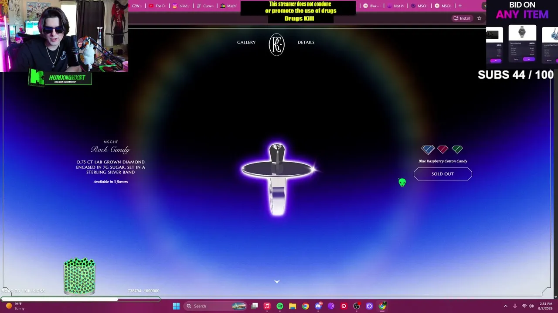Select the green diamond flavor
The image size is (558, 313).
[457, 149]
